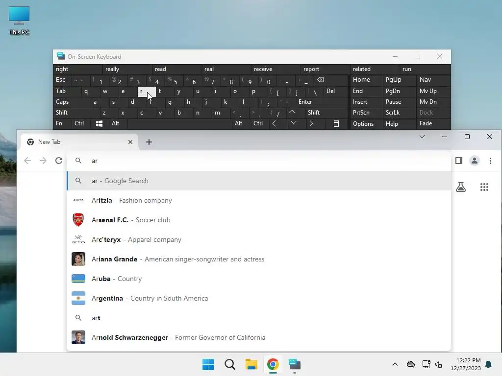Open the taskbar clock and date
502x376 pixels.
tap(466, 364)
